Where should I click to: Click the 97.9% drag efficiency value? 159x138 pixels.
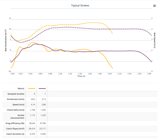[x=43, y=123]
